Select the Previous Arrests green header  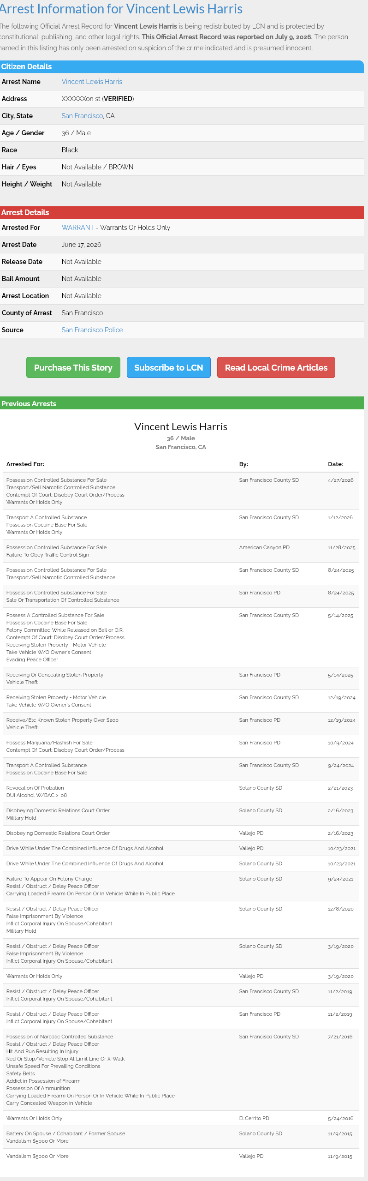click(x=182, y=403)
